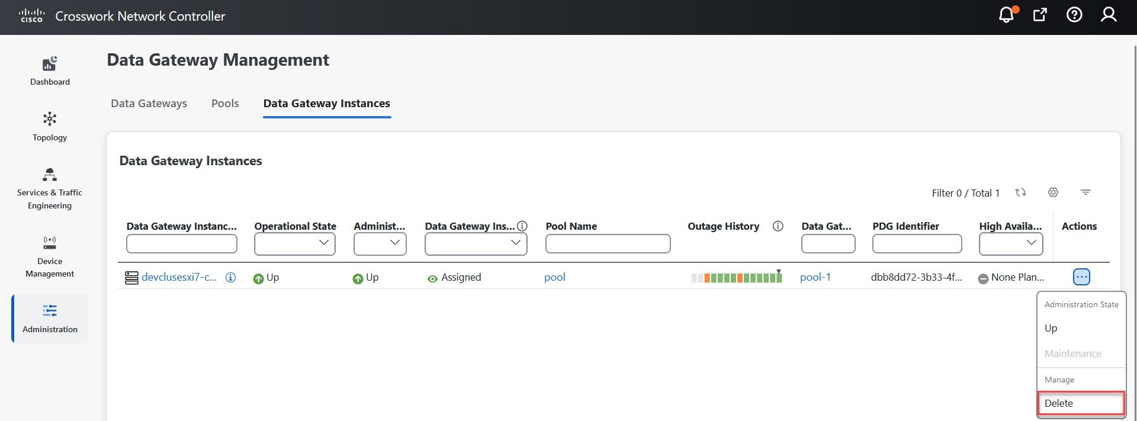This screenshot has width=1137, height=421.
Task: Open the user profile icon
Action: 1109,15
